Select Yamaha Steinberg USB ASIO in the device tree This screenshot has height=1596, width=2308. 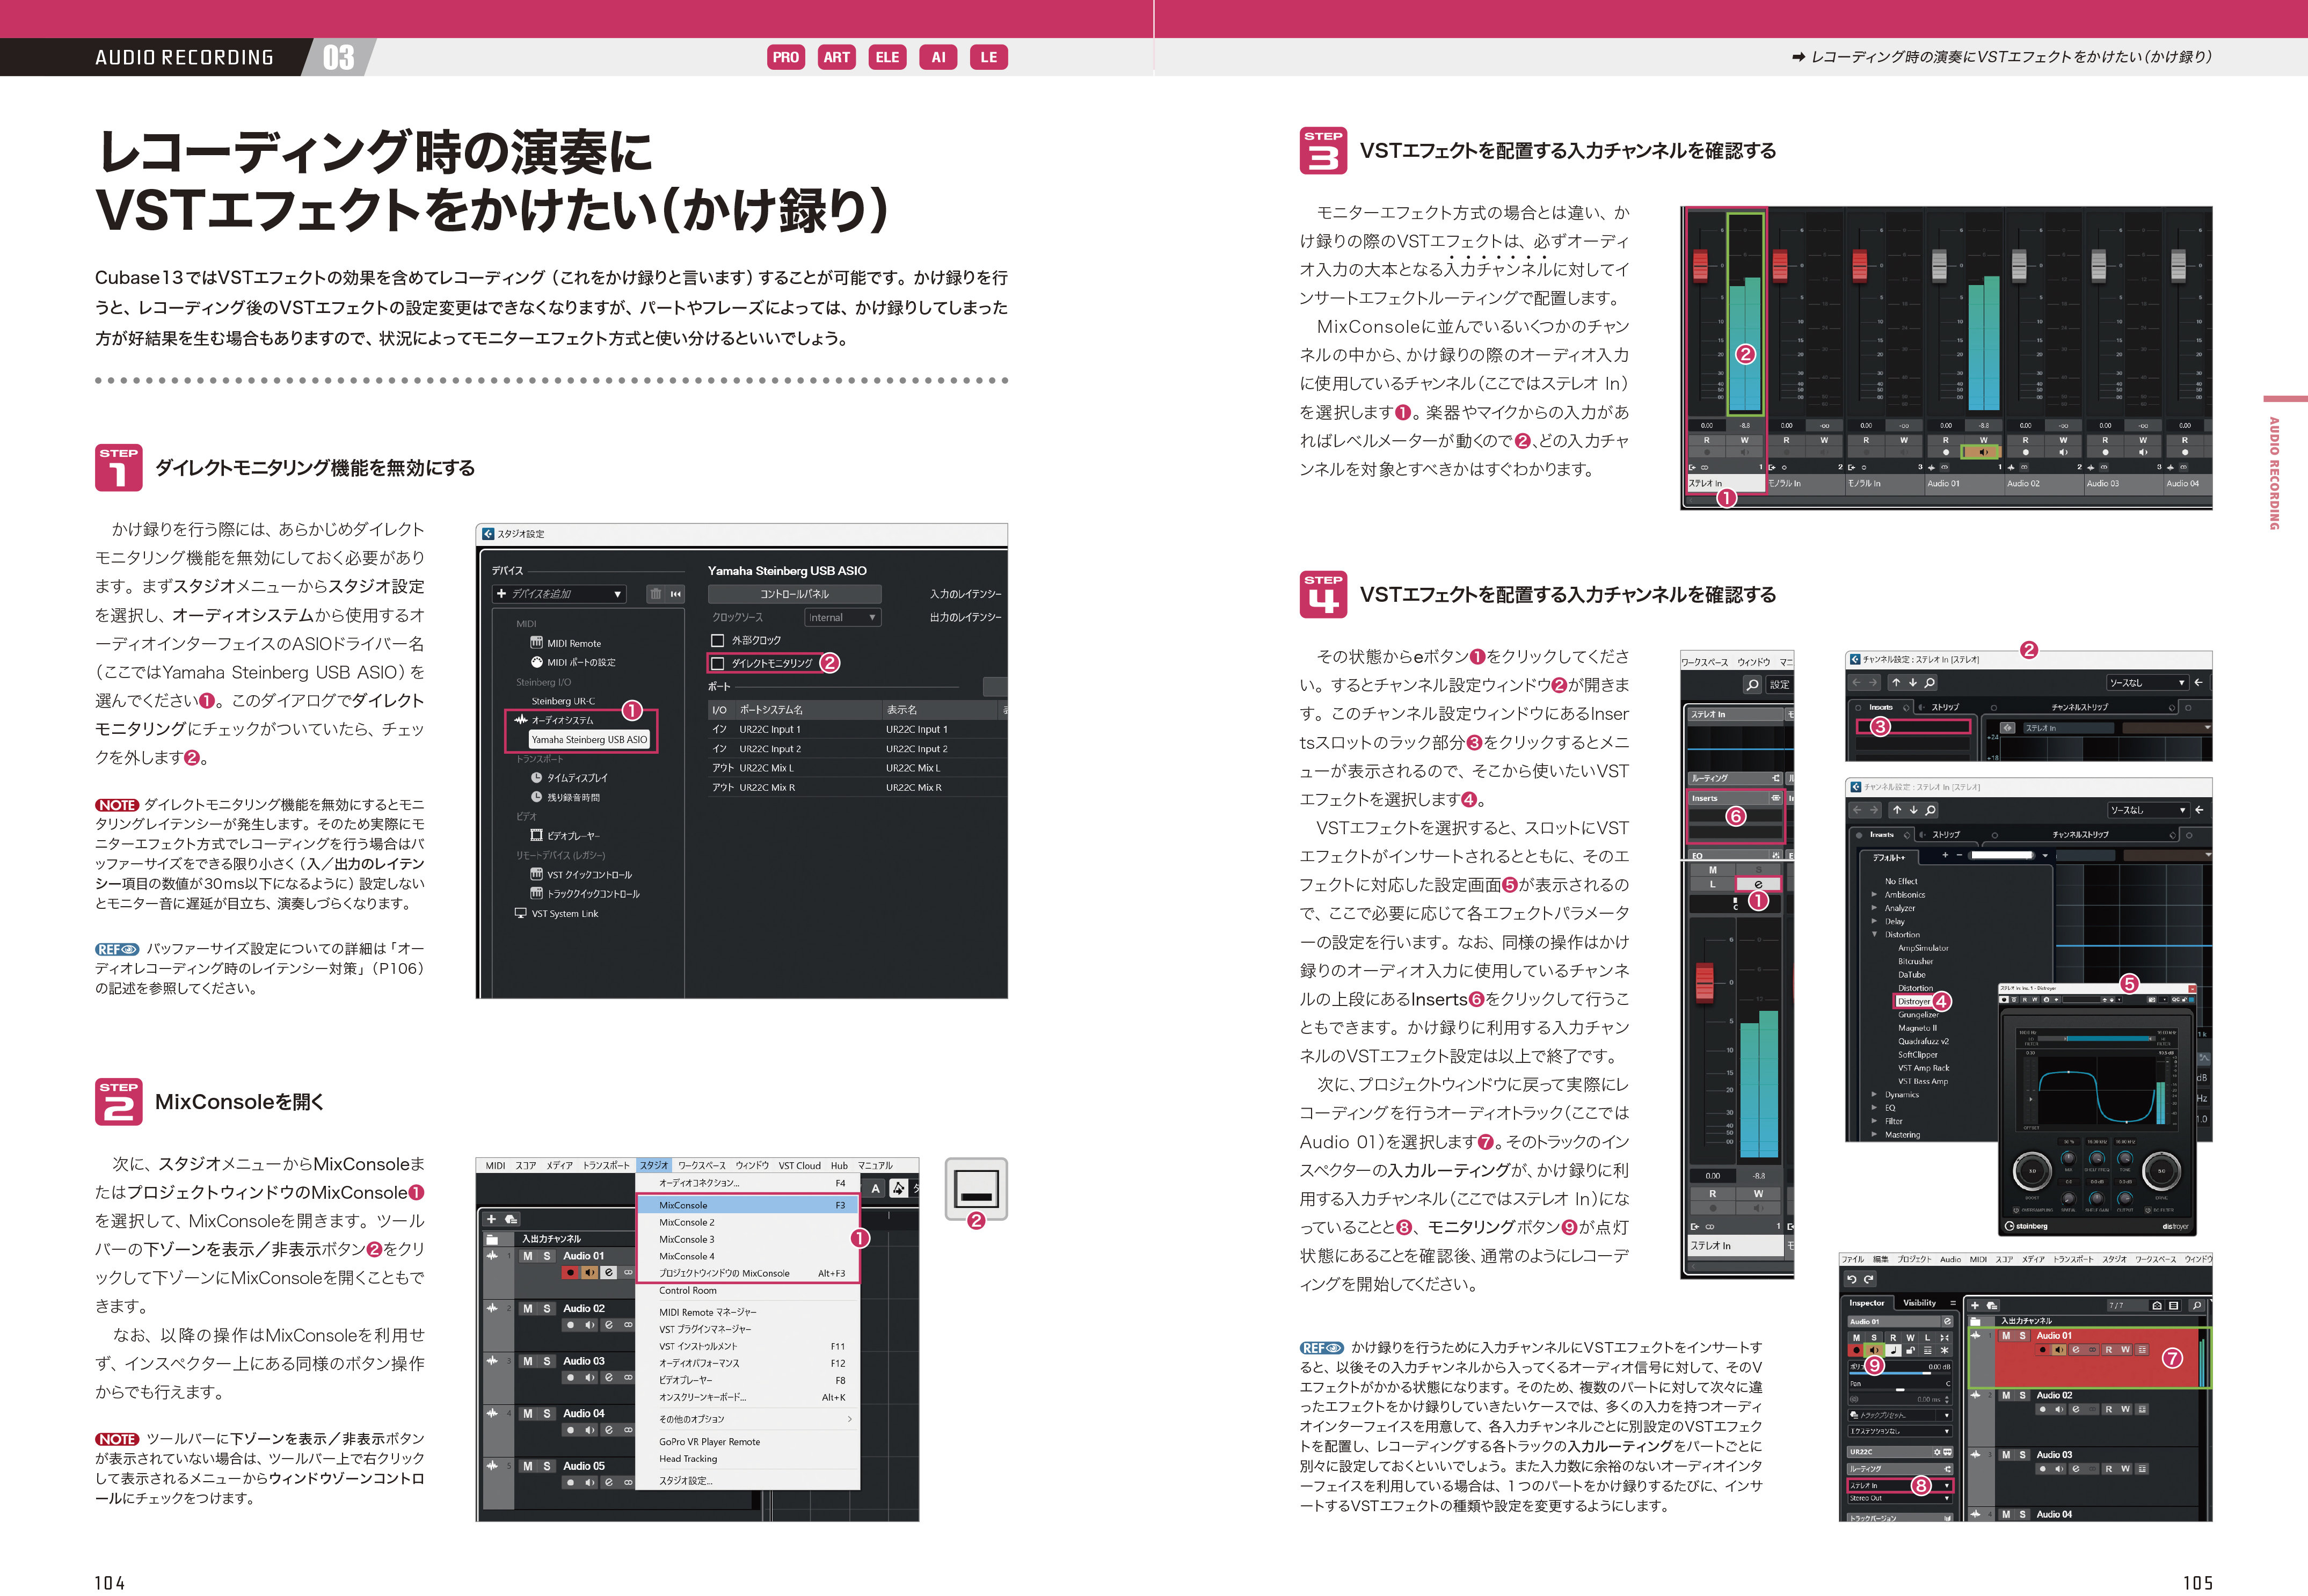click(589, 740)
